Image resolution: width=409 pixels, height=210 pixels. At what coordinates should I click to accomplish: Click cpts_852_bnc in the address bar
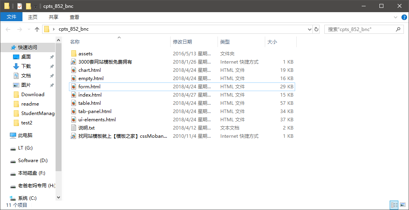click(x=74, y=29)
